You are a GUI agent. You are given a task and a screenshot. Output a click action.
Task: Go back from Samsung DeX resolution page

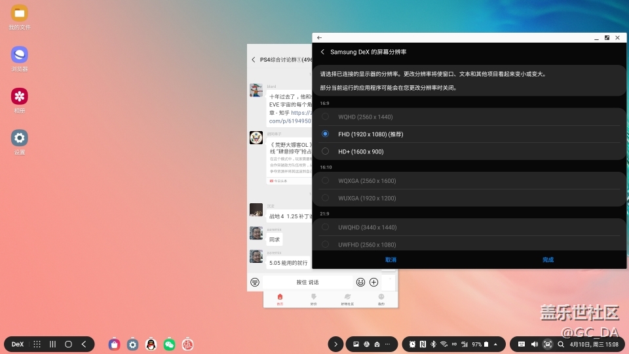[x=322, y=52]
